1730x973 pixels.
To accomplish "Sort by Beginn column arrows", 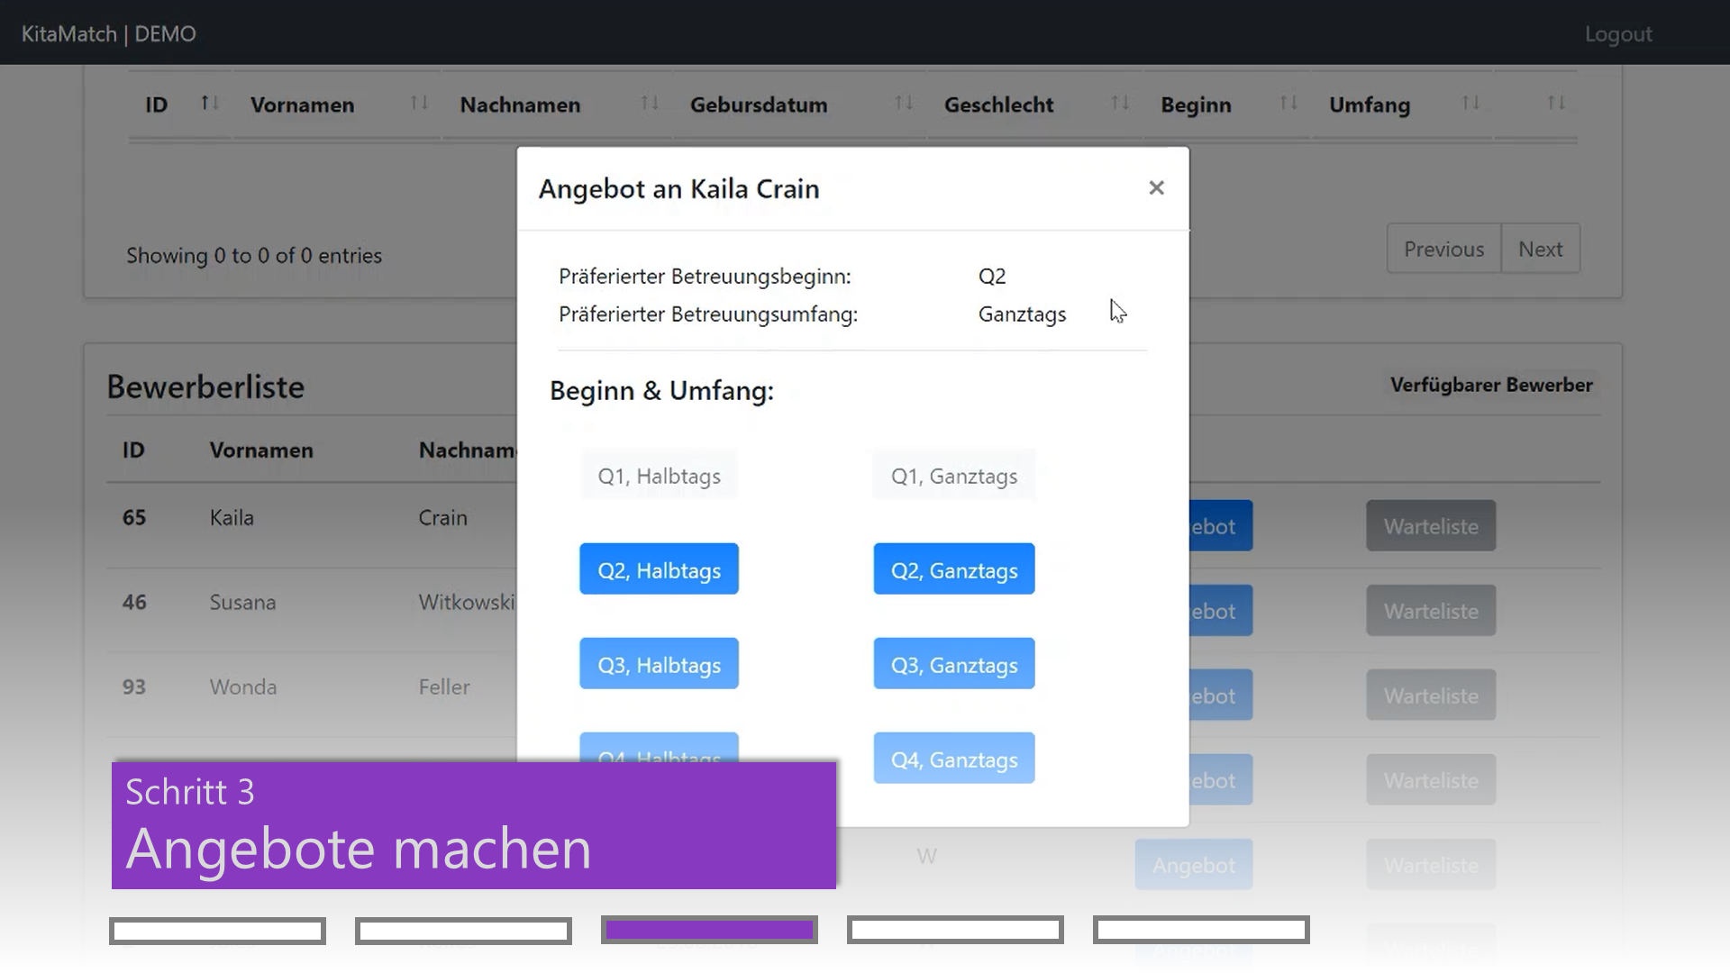I will click(1288, 104).
